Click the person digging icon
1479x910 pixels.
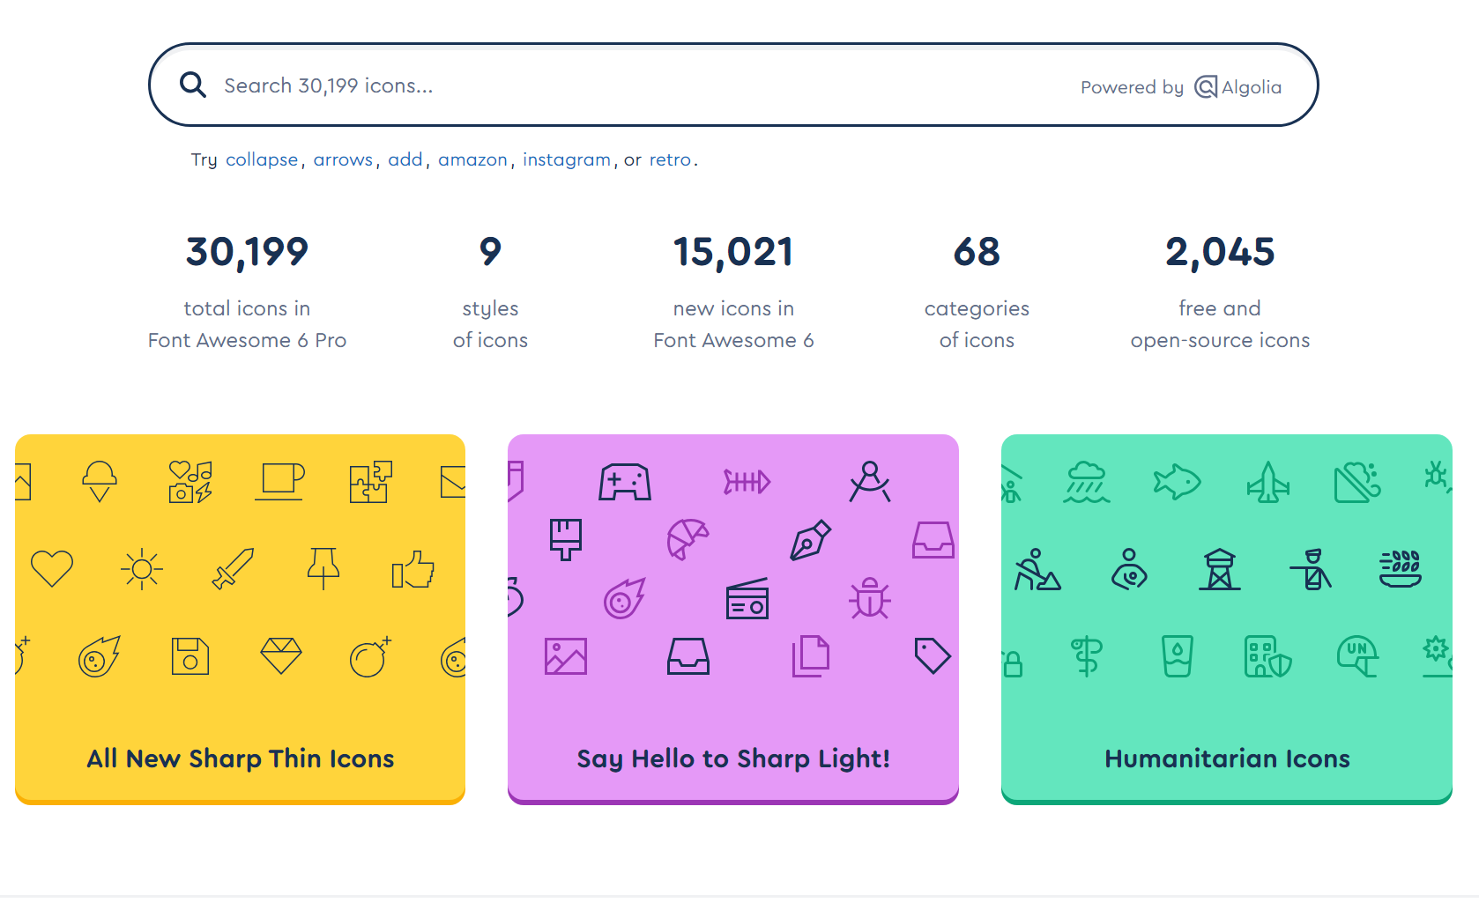(x=1038, y=569)
